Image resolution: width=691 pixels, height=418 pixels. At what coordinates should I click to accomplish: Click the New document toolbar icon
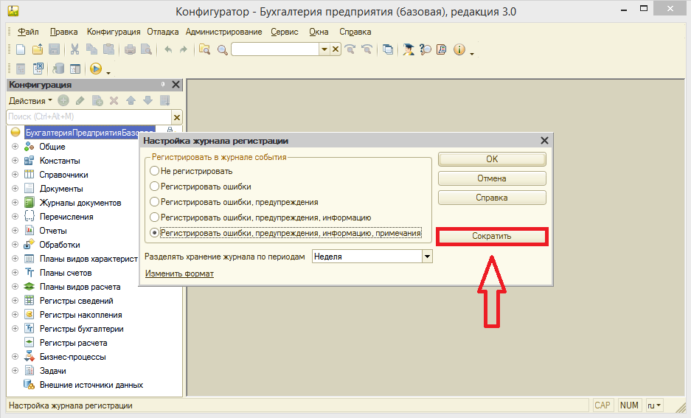click(21, 50)
